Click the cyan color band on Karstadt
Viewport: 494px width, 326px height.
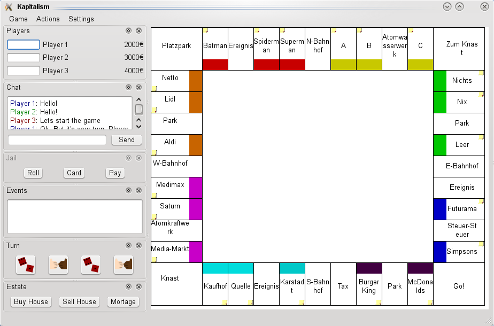click(292, 268)
